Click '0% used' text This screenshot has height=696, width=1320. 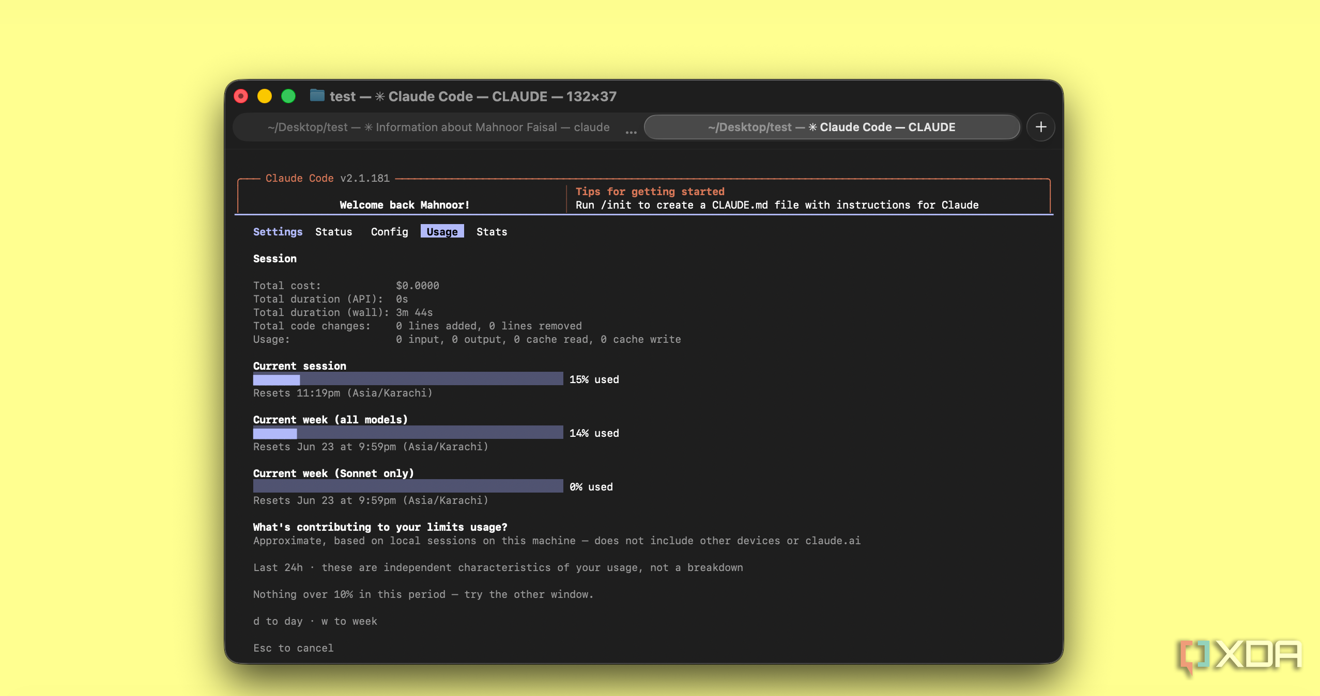tap(591, 487)
